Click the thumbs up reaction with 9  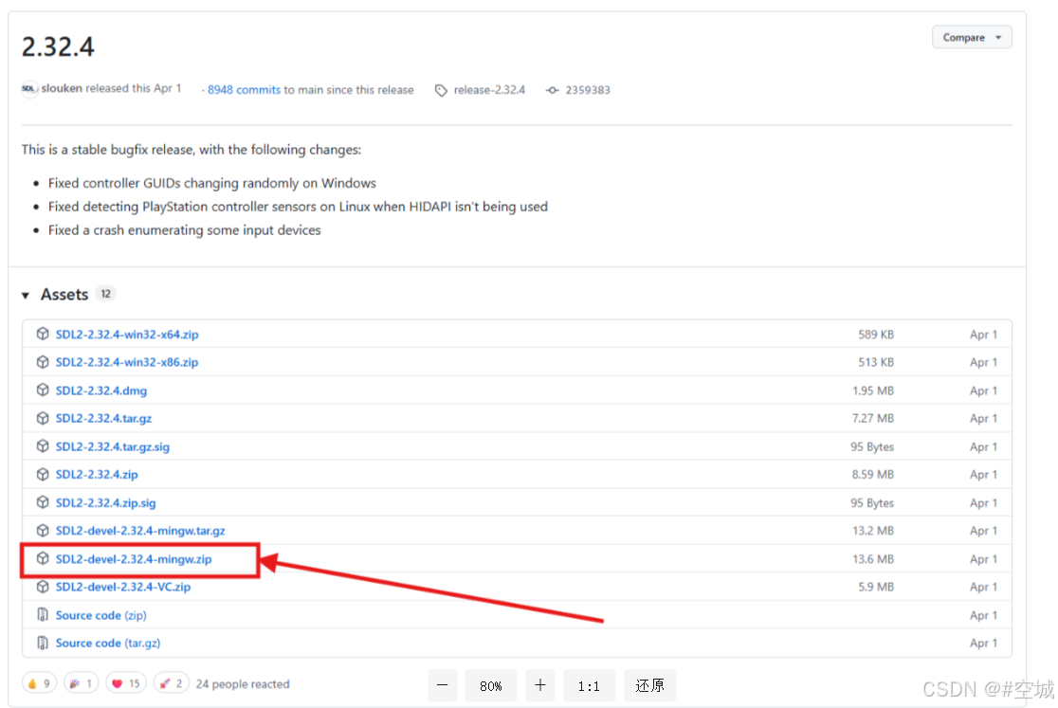[39, 683]
